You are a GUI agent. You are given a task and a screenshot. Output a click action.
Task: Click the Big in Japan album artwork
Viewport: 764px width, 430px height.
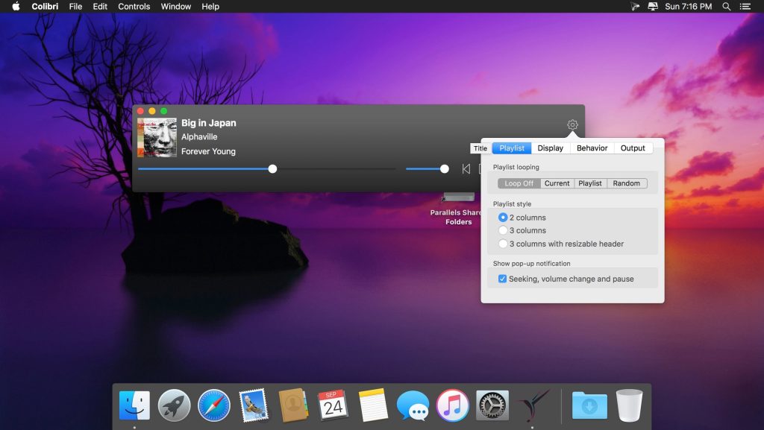pos(157,137)
